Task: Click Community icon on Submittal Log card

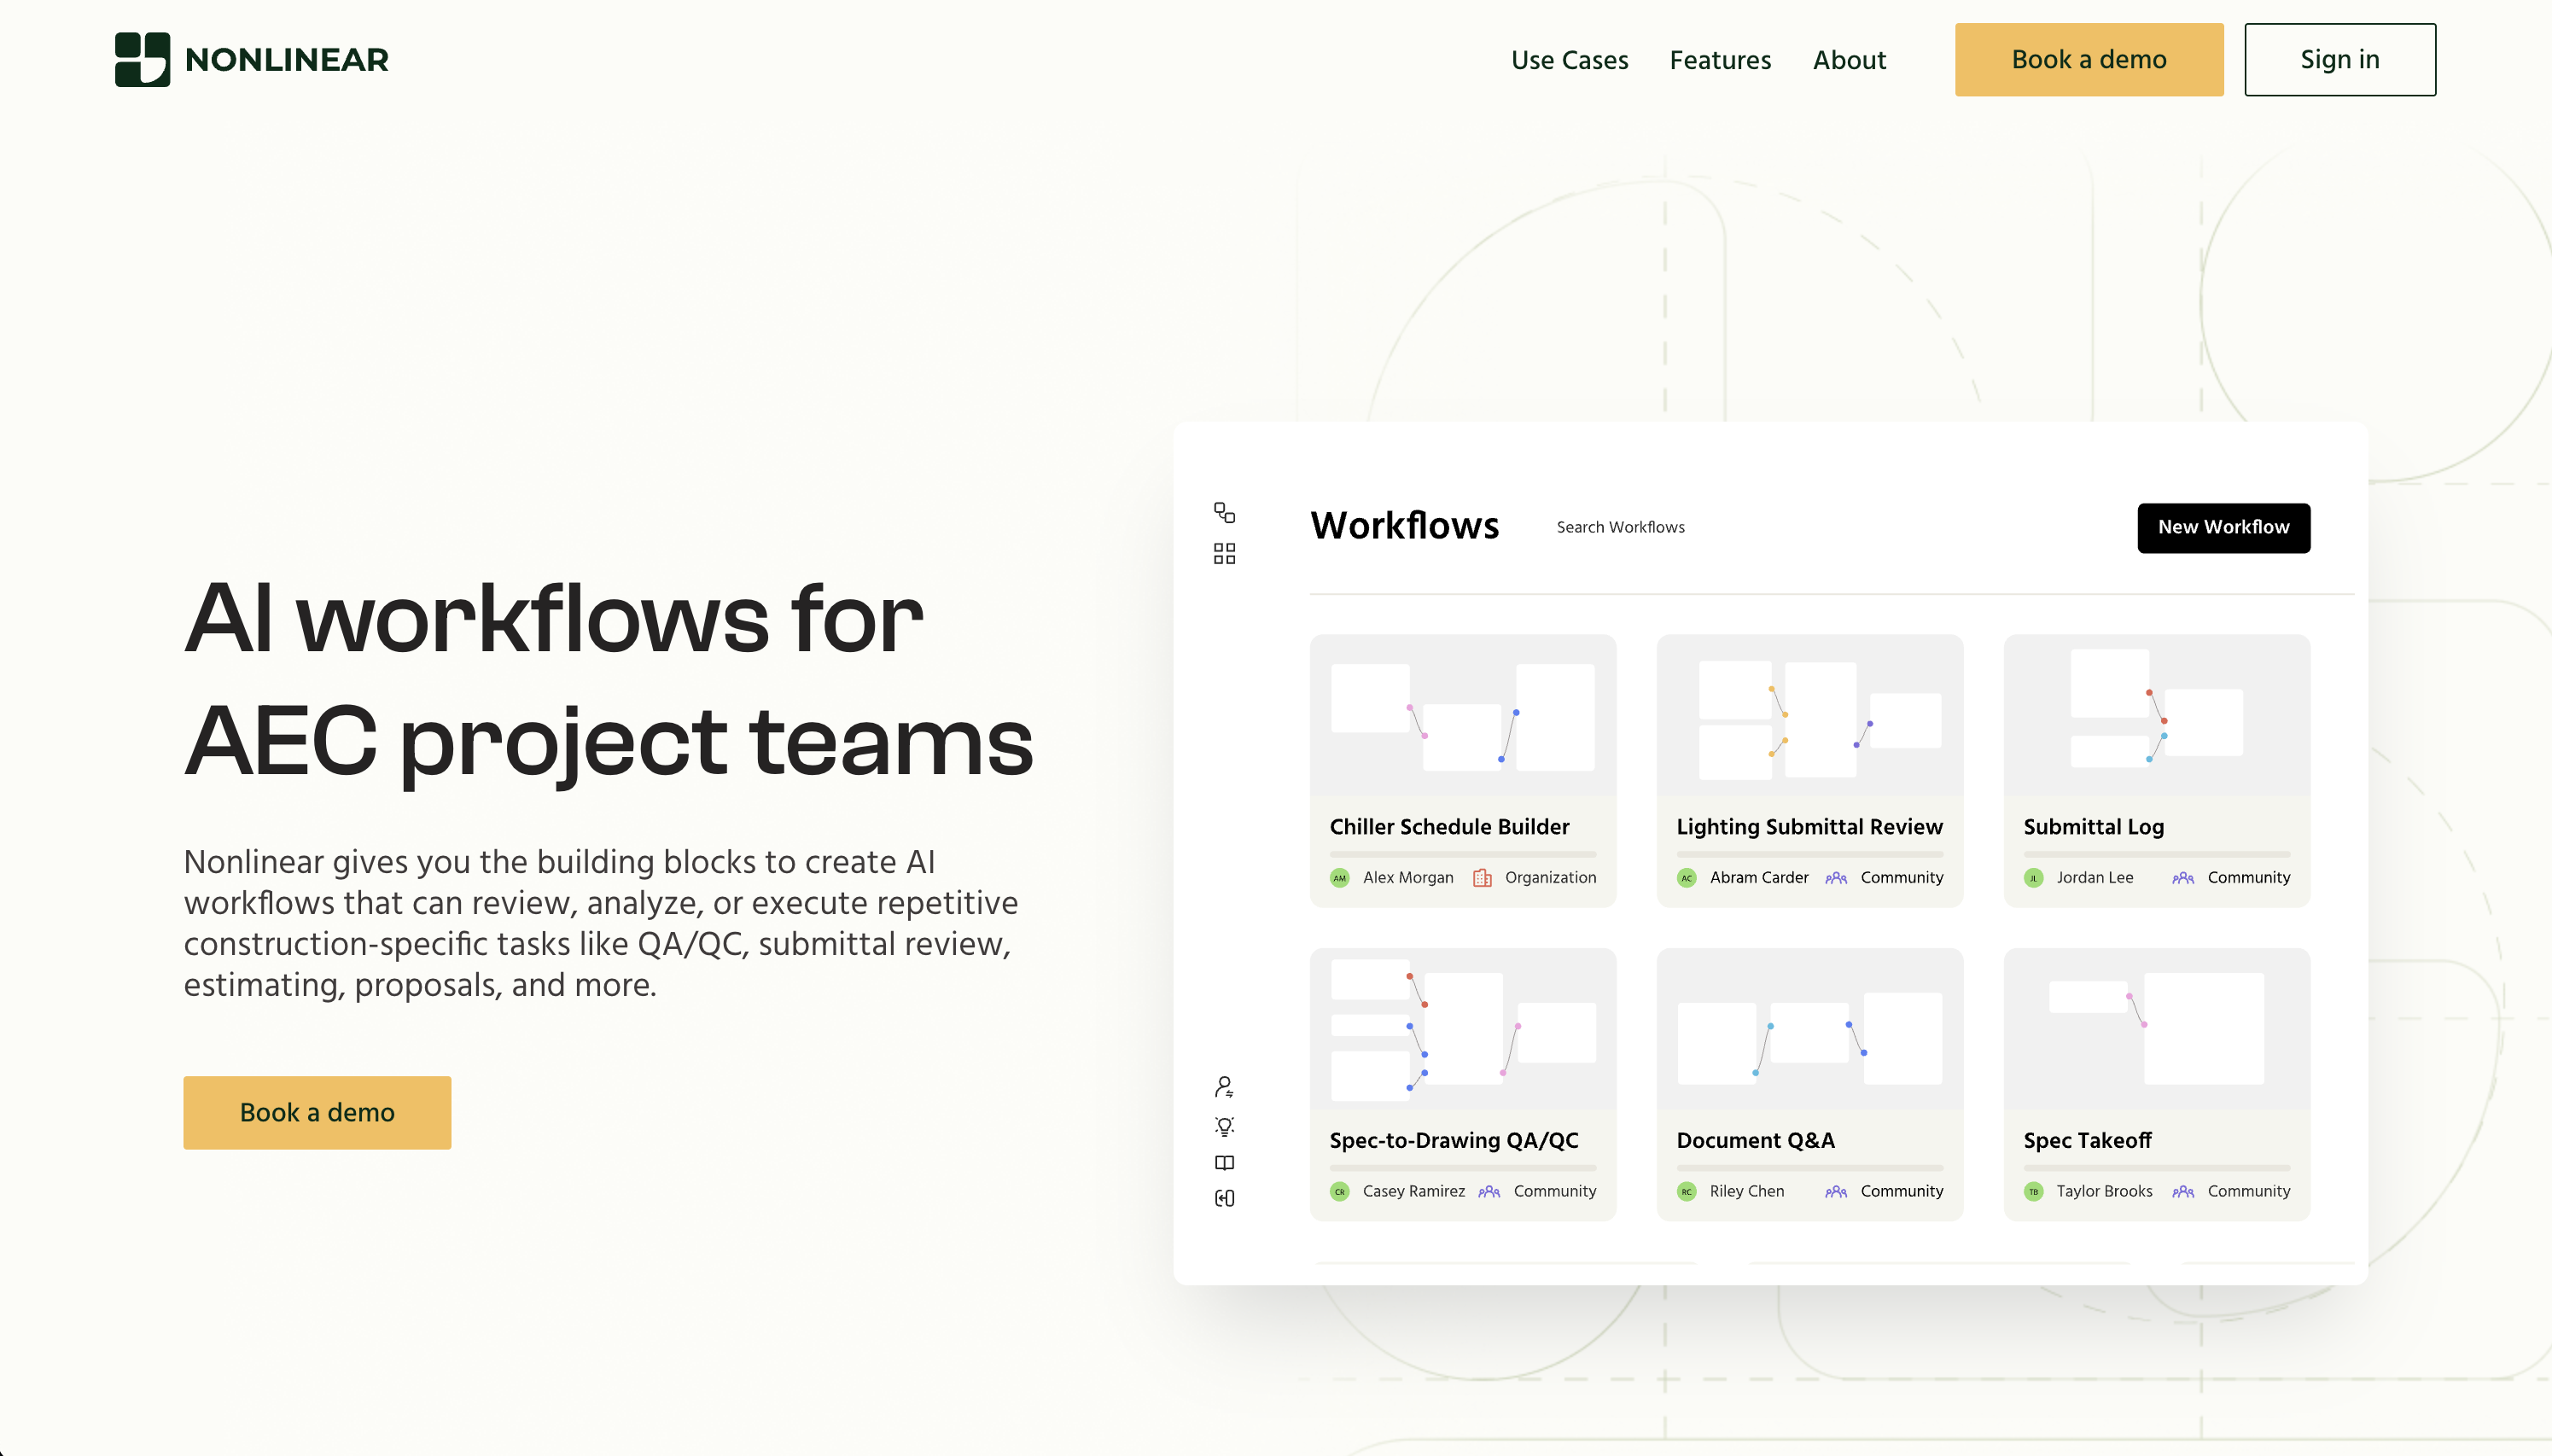Action: 2183,878
